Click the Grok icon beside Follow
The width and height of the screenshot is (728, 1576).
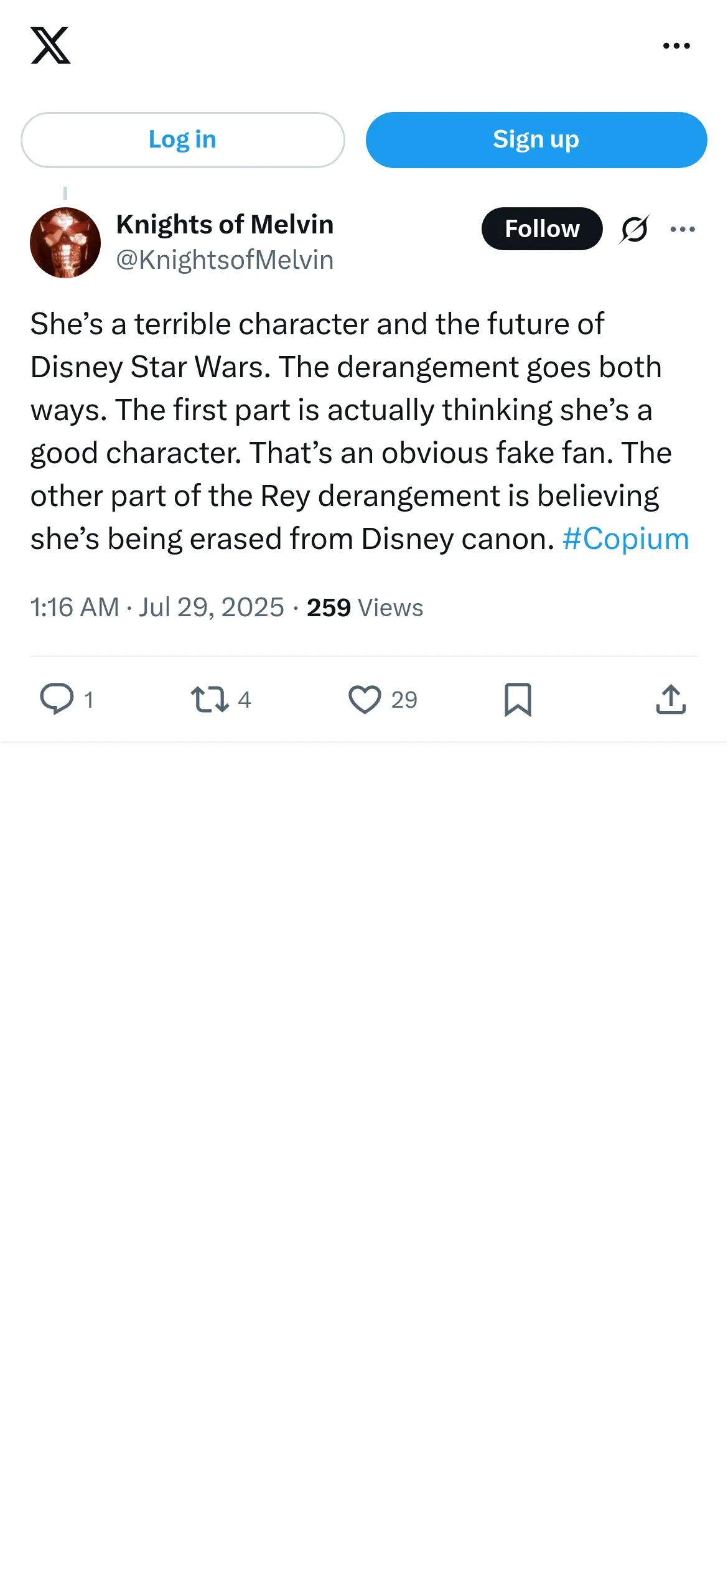pos(634,229)
